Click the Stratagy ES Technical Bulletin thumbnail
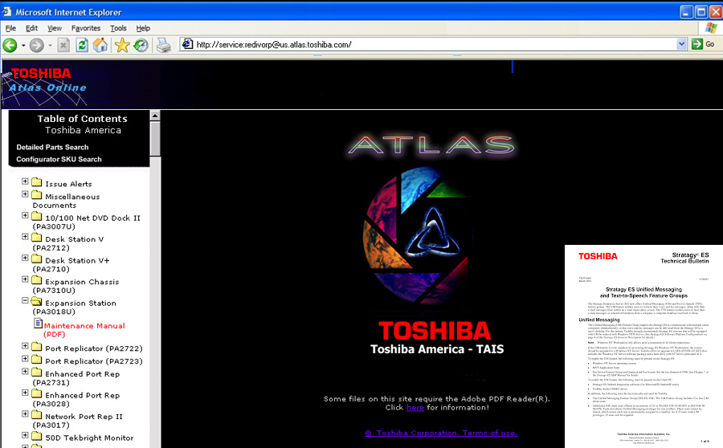 click(643, 346)
